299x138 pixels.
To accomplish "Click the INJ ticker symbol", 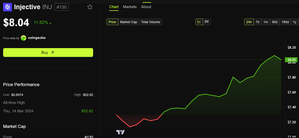I will pos(47,7).
